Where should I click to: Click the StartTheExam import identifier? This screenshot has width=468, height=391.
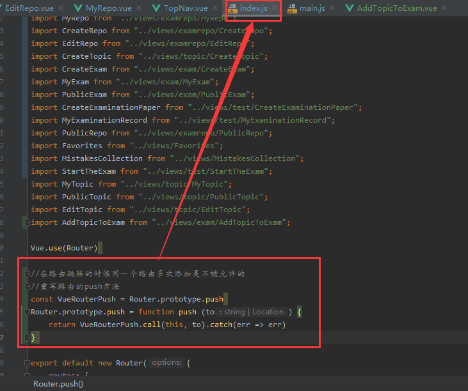88,171
